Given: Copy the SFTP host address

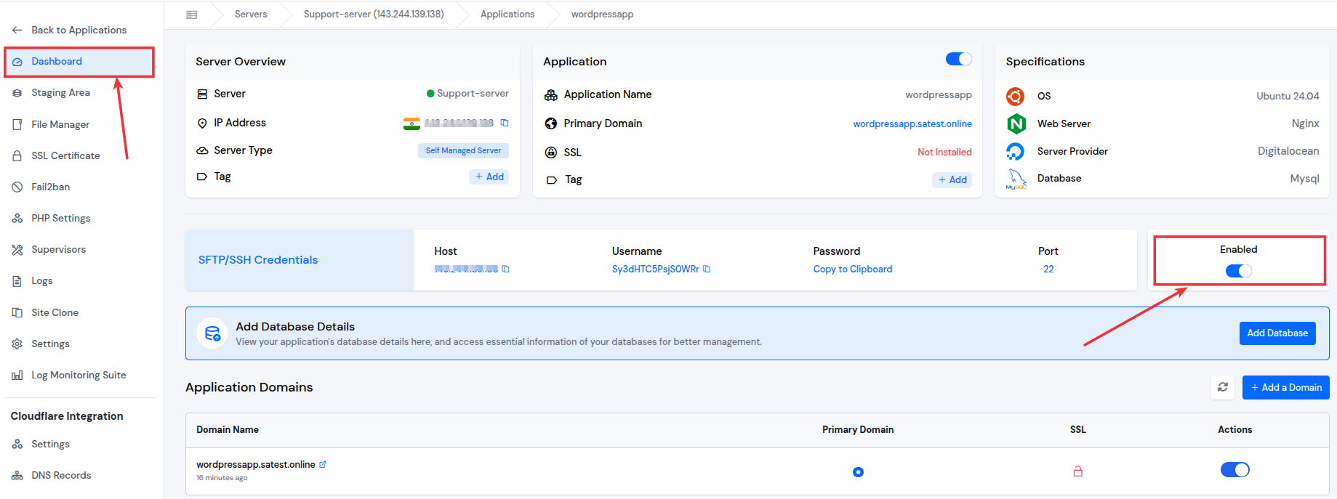Looking at the screenshot, I should click(506, 269).
